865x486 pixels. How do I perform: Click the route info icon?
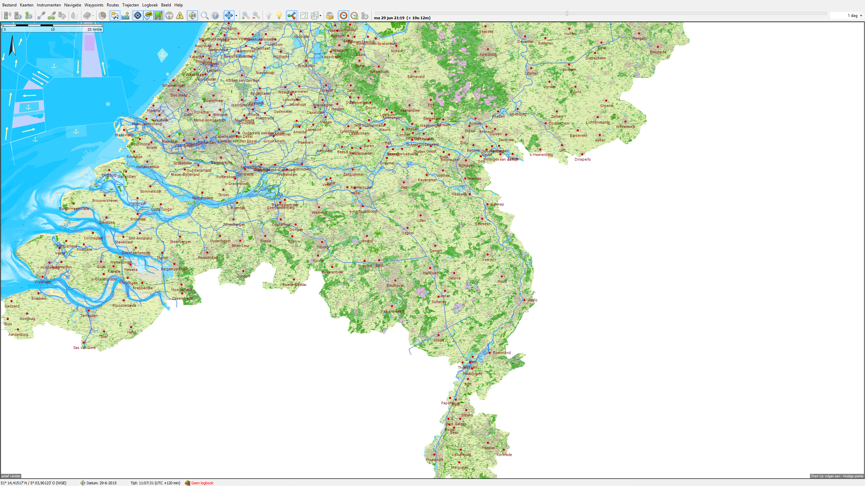29,16
